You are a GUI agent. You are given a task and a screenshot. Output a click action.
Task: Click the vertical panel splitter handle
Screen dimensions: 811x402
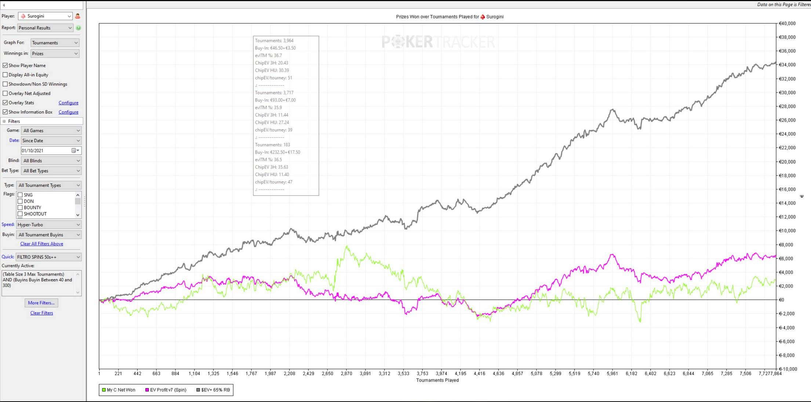(85, 201)
